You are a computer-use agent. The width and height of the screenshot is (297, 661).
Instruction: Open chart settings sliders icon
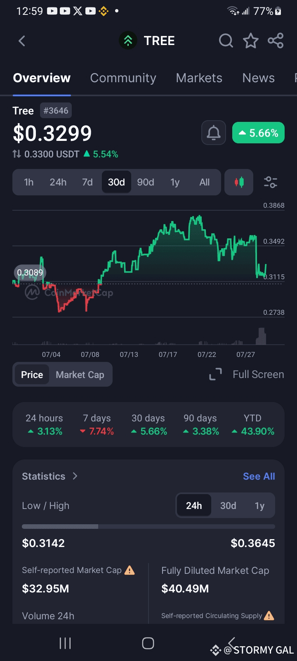click(x=270, y=182)
